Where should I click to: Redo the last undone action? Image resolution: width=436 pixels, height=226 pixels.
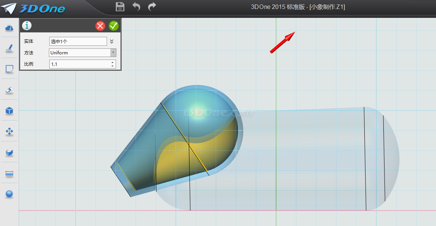coord(152,6)
